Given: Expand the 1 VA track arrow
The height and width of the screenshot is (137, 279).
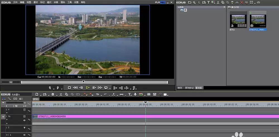Looking at the screenshot, I should click(7, 119).
